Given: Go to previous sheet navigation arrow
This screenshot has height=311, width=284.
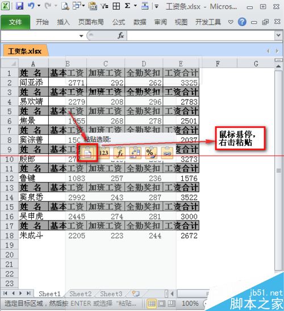Looking at the screenshot, I should pos(13,293).
